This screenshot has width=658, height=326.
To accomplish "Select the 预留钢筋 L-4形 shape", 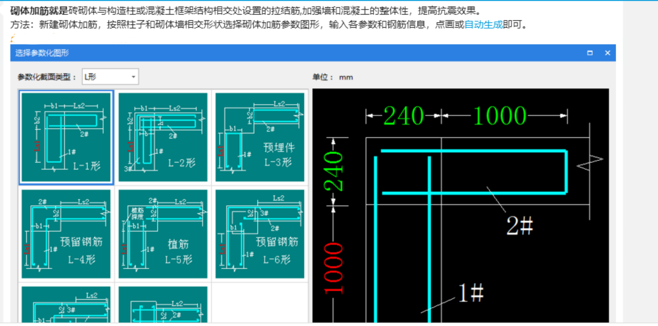I will (66, 234).
